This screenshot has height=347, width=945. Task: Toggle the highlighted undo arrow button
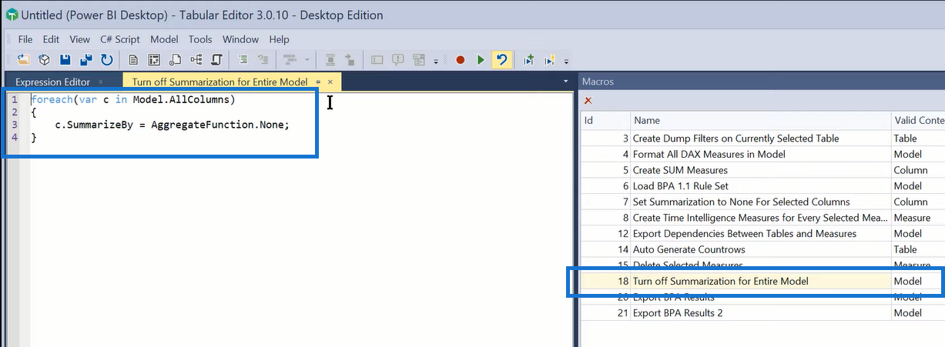[501, 59]
